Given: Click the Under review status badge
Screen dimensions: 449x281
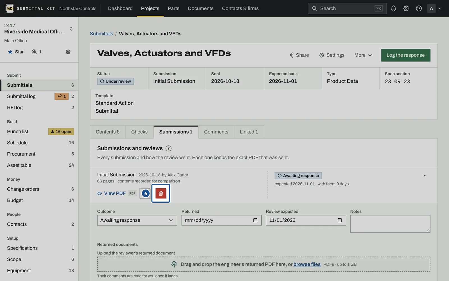Looking at the screenshot, I should click(115, 81).
